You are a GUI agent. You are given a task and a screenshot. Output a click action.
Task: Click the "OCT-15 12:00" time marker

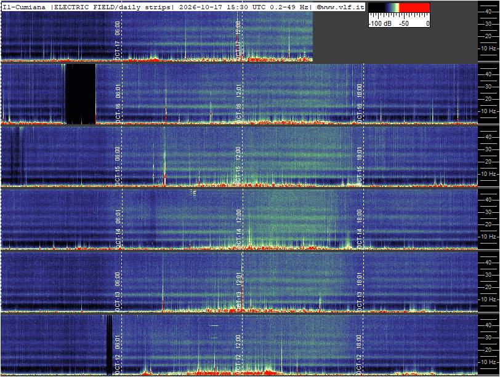pos(238,166)
